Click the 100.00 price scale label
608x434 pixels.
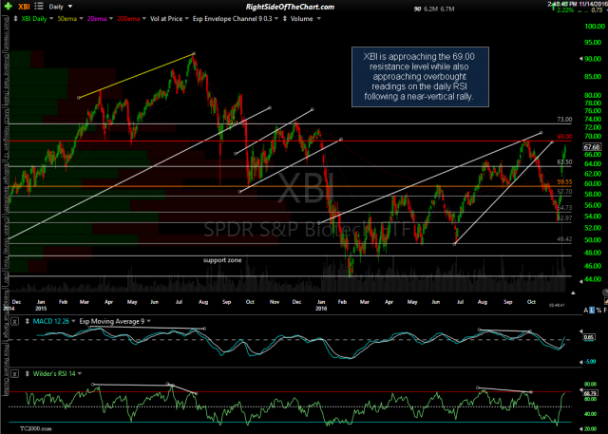click(596, 27)
